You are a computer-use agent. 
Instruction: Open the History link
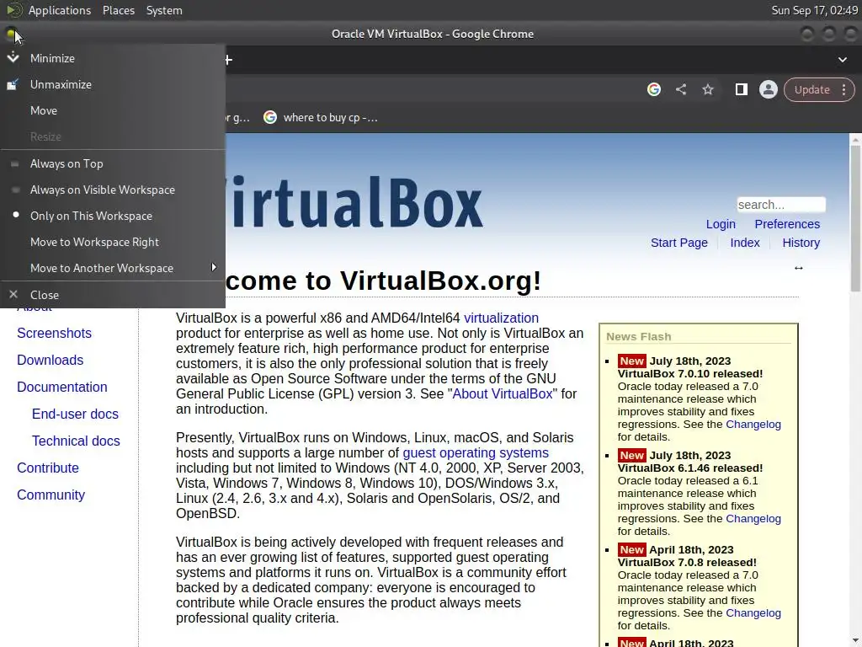click(801, 243)
